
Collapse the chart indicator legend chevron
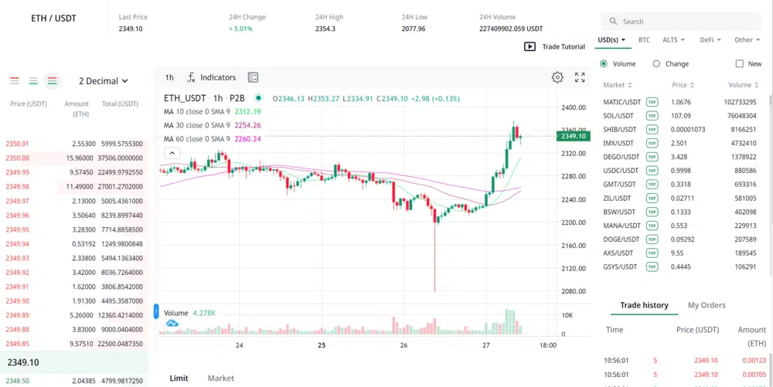click(174, 153)
